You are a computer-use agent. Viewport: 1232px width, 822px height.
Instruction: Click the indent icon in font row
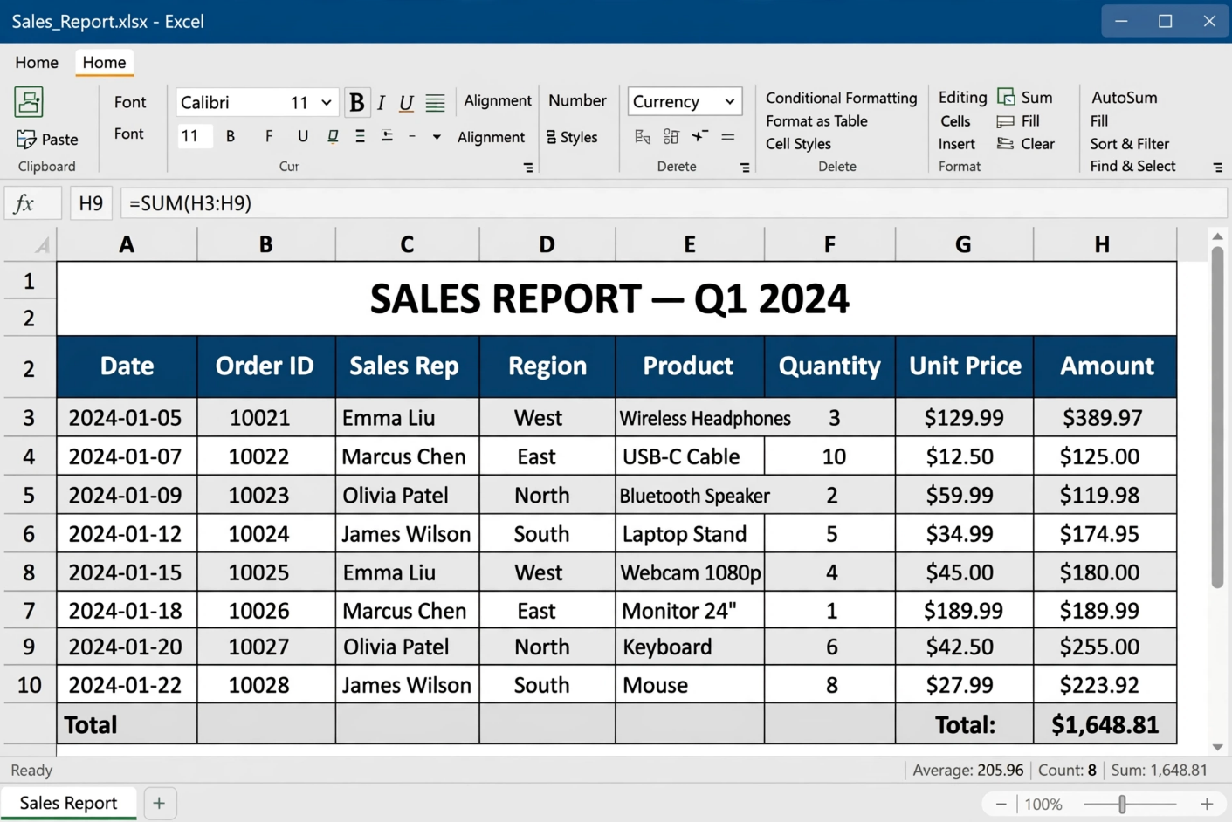coord(387,136)
